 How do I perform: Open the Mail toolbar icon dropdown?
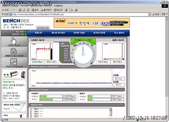[71, 10]
